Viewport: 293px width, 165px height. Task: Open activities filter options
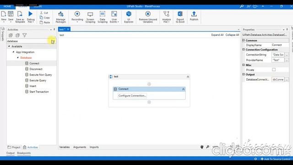(x=24, y=35)
